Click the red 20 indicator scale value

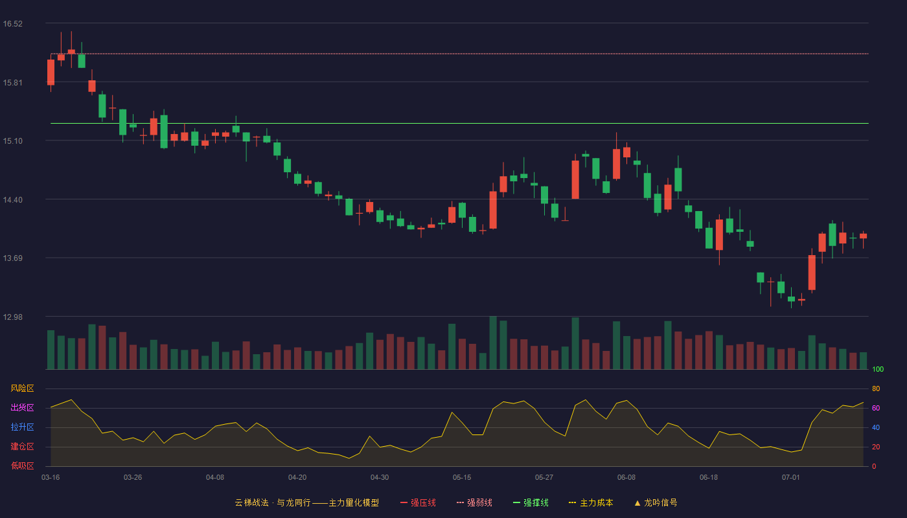(876, 447)
